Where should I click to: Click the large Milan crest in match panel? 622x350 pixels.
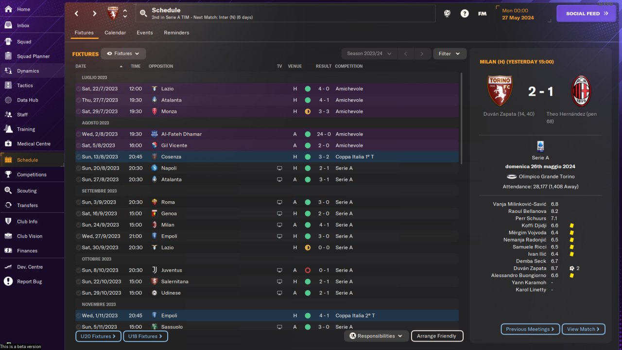coord(581,91)
